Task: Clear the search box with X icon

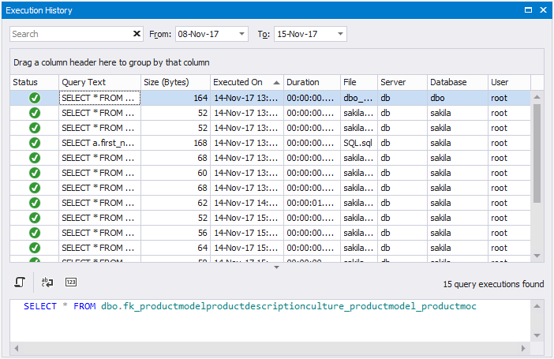Action: [137, 34]
